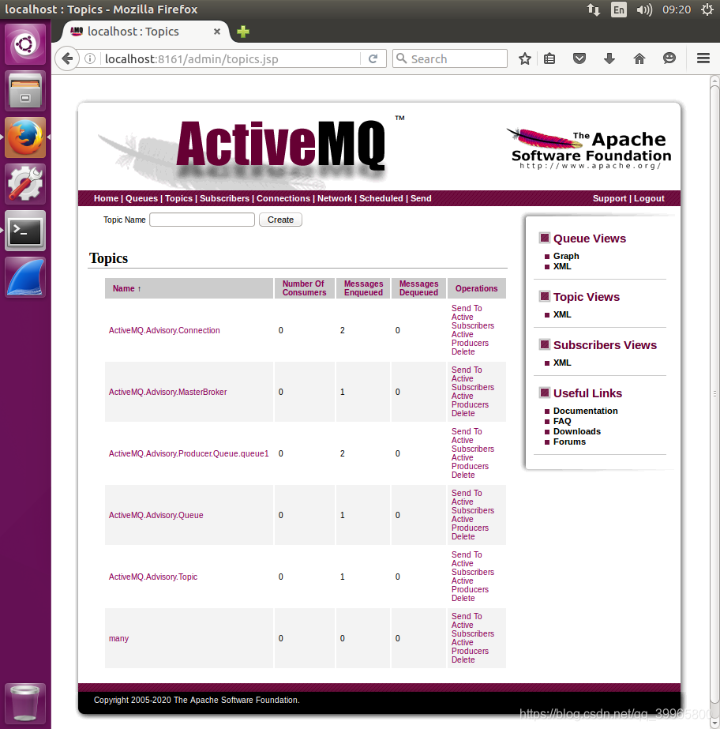Open the system power gear menu

point(707,9)
